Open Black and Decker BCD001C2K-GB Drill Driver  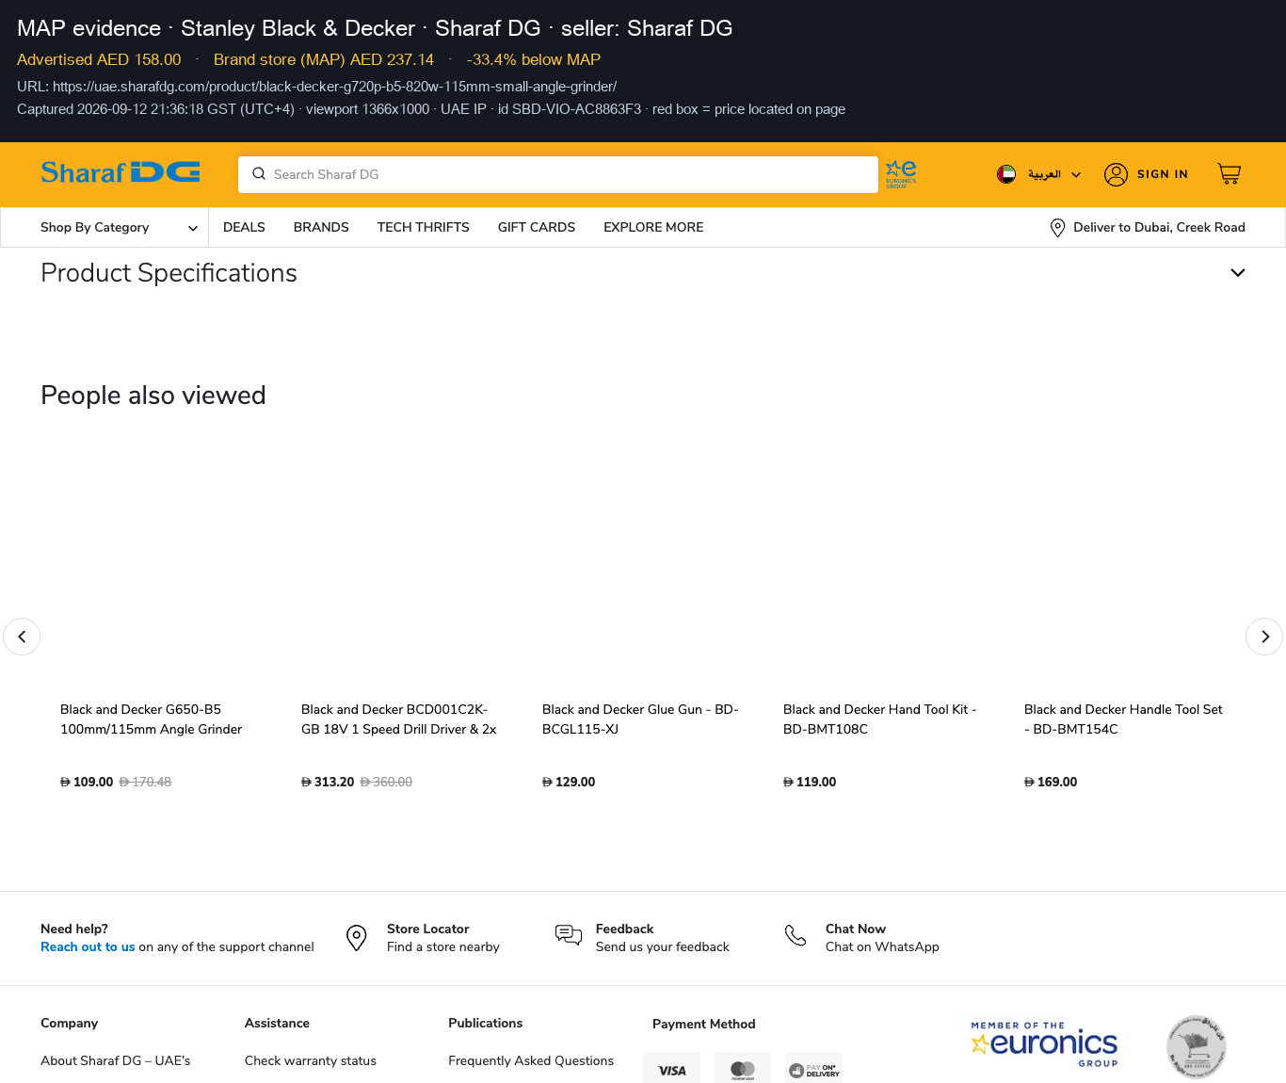[x=399, y=719]
